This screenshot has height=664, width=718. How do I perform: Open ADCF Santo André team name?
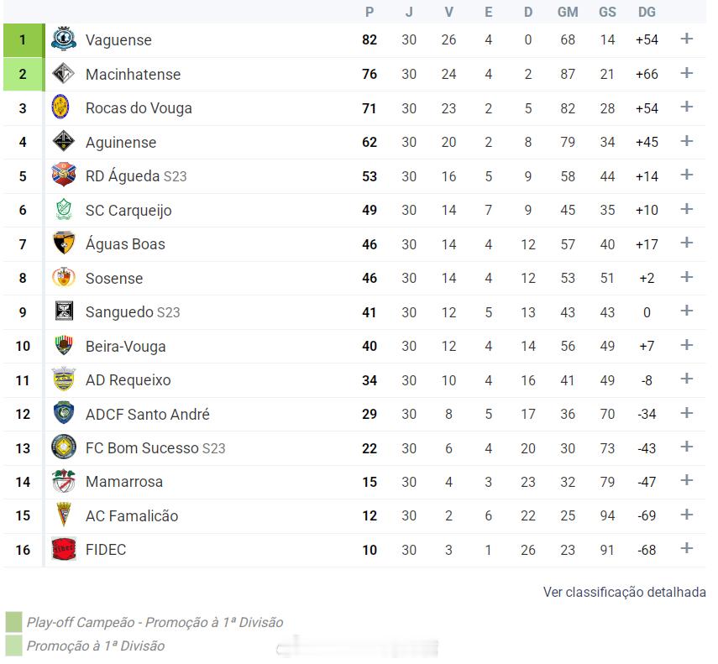148,414
